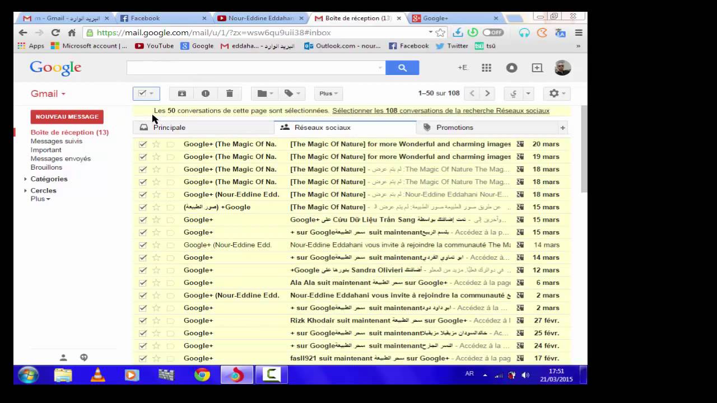Star the Ala Ala suit maintenant email
The image size is (717, 403).
pos(156,283)
